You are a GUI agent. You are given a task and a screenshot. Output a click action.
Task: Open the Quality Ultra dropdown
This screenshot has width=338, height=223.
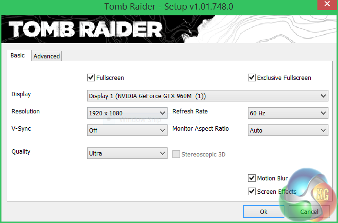point(127,153)
